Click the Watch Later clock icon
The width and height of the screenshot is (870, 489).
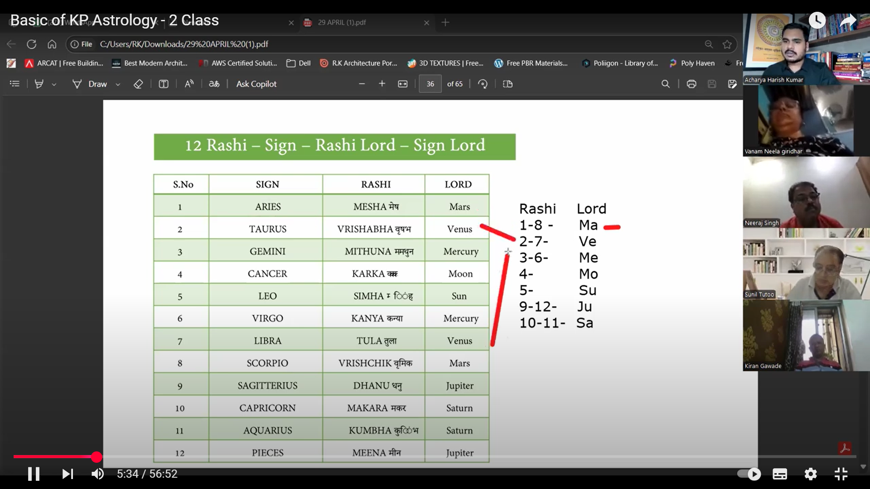[x=817, y=20]
